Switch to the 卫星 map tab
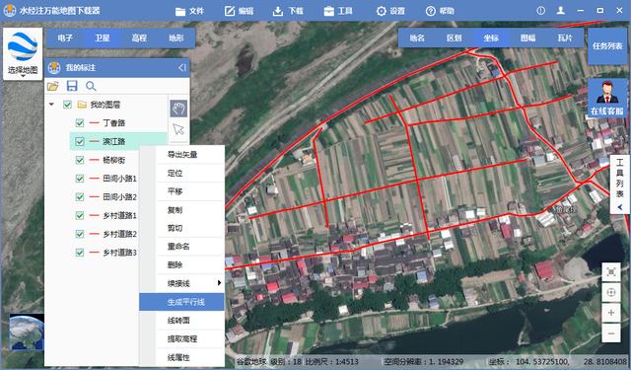The image size is (631, 370). [x=103, y=38]
